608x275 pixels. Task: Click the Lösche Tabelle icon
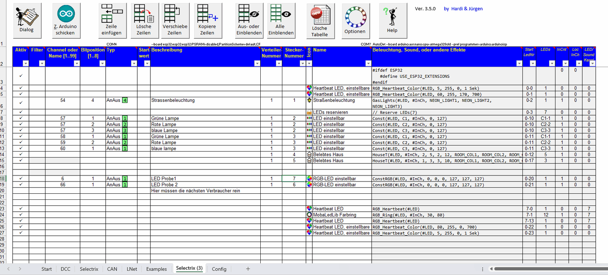tap(320, 21)
